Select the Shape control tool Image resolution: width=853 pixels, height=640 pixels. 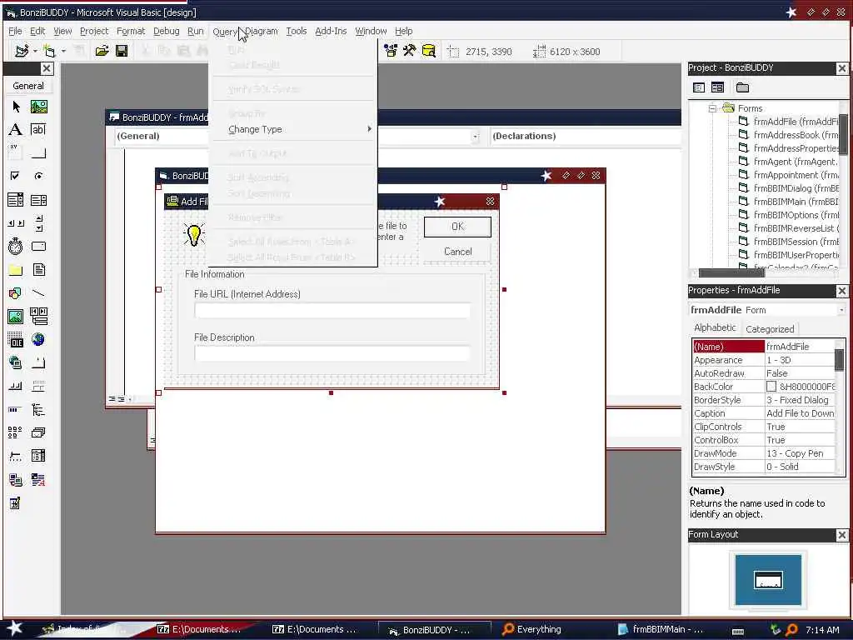tap(16, 293)
